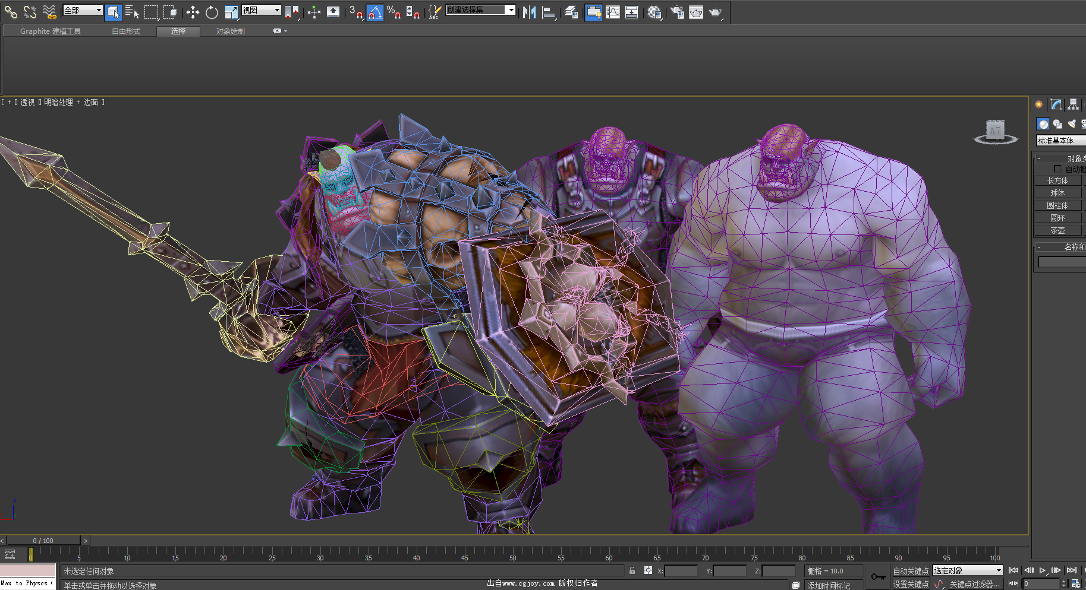The width and height of the screenshot is (1086, 590).
Task: Open the Rendered Frame Window icon
Action: 696,12
